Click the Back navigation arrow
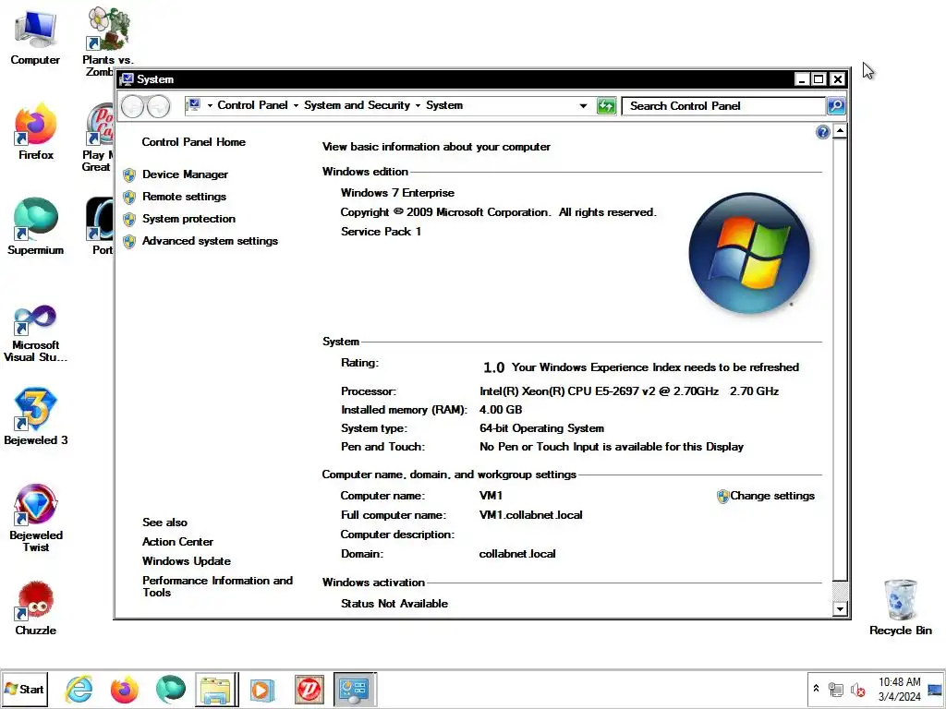 (133, 107)
